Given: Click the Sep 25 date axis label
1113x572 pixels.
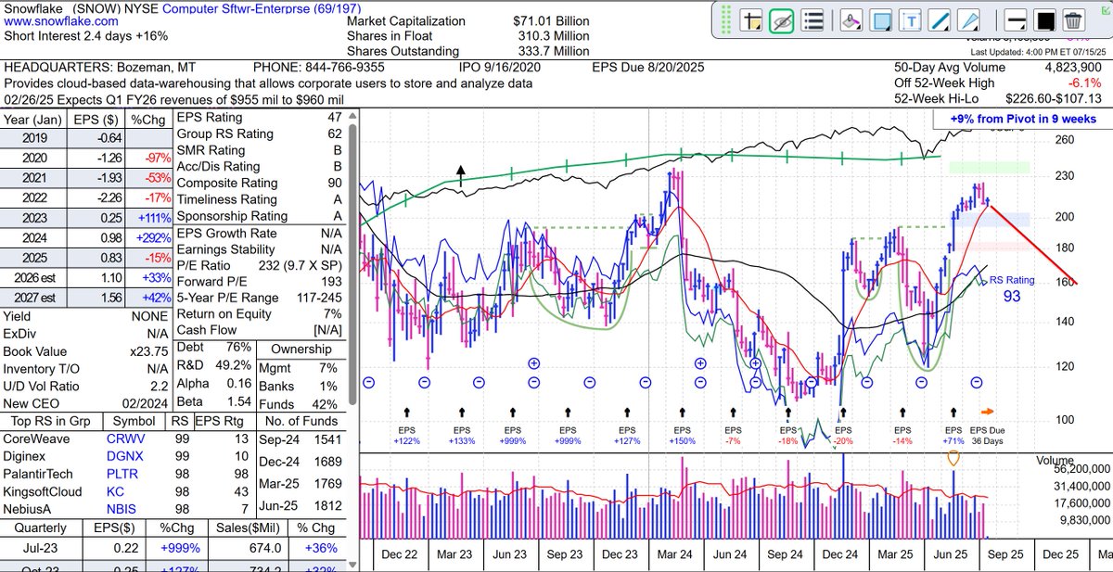Looking at the screenshot, I should [x=1004, y=554].
